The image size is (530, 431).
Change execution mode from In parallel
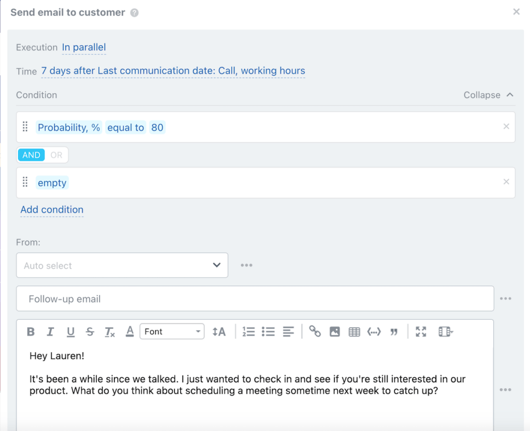pyautogui.click(x=84, y=47)
